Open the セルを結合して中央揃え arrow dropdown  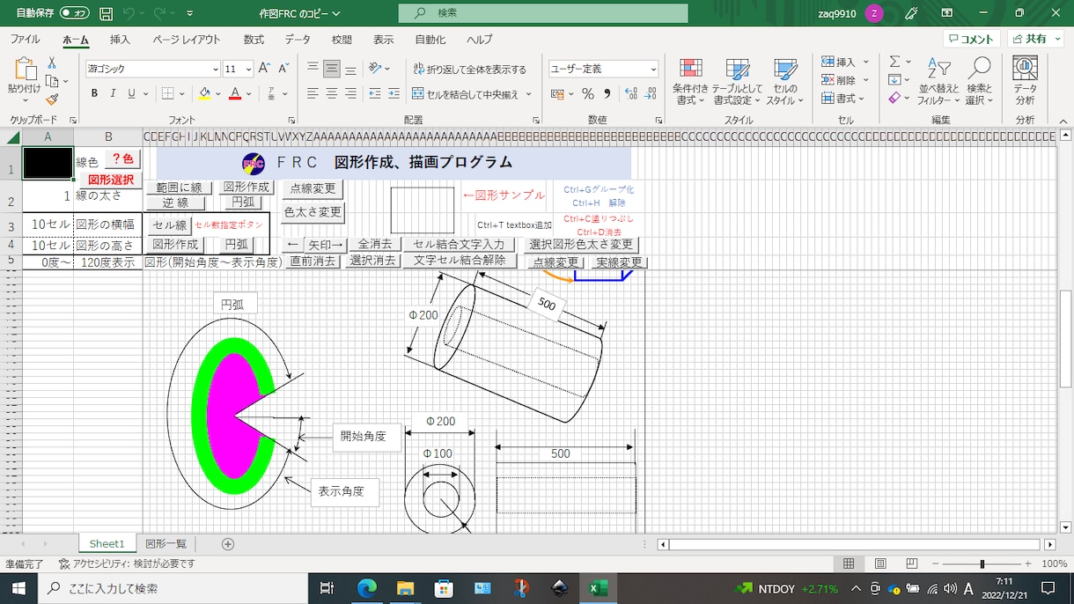(x=529, y=94)
